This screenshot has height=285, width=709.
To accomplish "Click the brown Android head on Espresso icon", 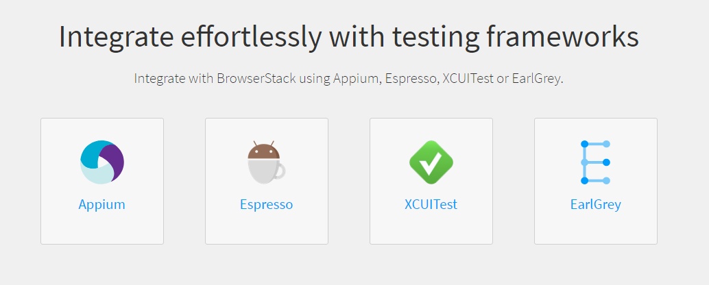I will (x=263, y=151).
